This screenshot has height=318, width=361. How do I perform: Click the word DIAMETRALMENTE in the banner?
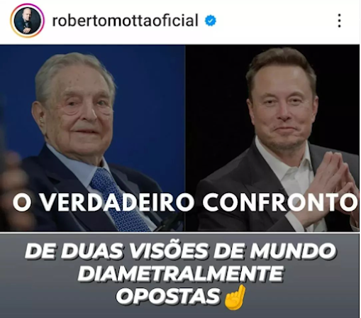click(x=180, y=274)
